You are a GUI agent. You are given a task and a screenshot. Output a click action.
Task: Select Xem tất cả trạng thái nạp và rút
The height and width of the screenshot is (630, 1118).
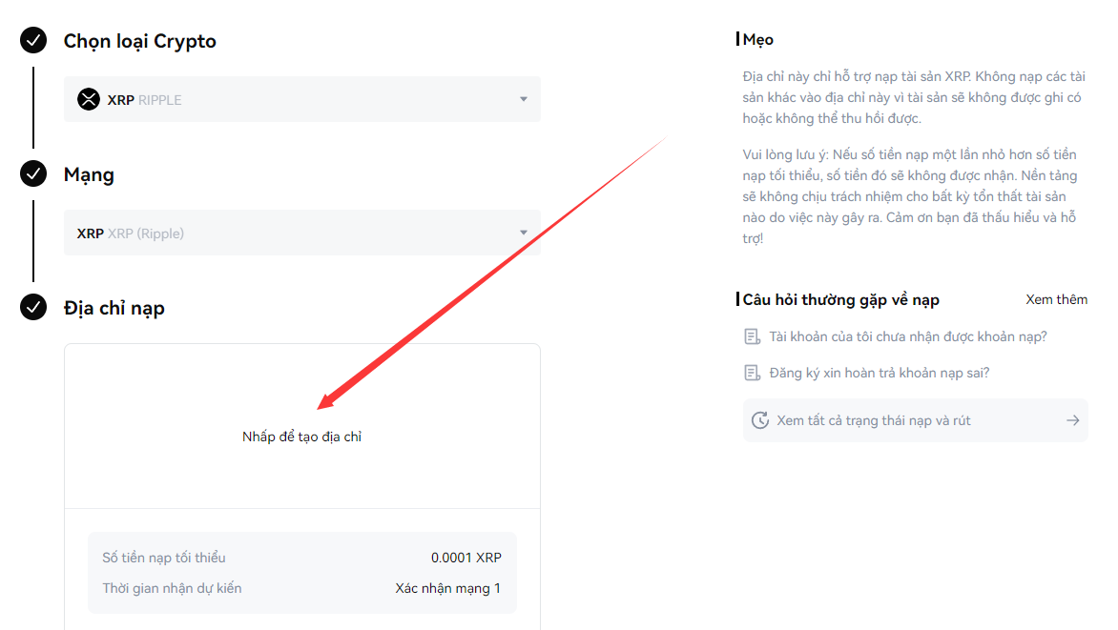tap(874, 420)
